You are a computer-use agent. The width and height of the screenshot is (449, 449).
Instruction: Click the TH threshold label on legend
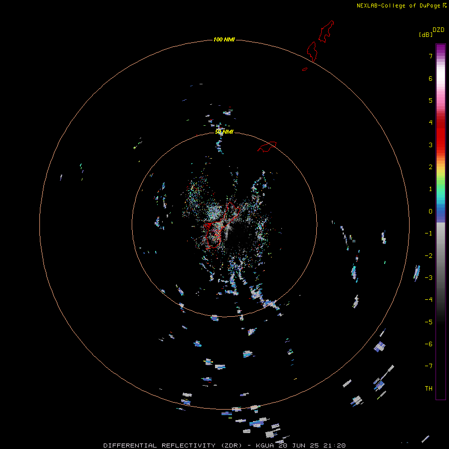(x=429, y=389)
